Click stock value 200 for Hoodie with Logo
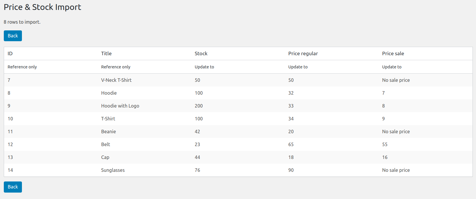This screenshot has height=199, width=476. [199, 106]
